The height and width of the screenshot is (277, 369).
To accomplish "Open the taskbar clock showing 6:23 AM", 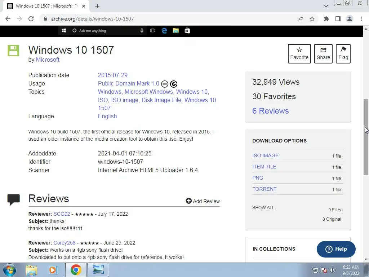I will coord(351,270).
